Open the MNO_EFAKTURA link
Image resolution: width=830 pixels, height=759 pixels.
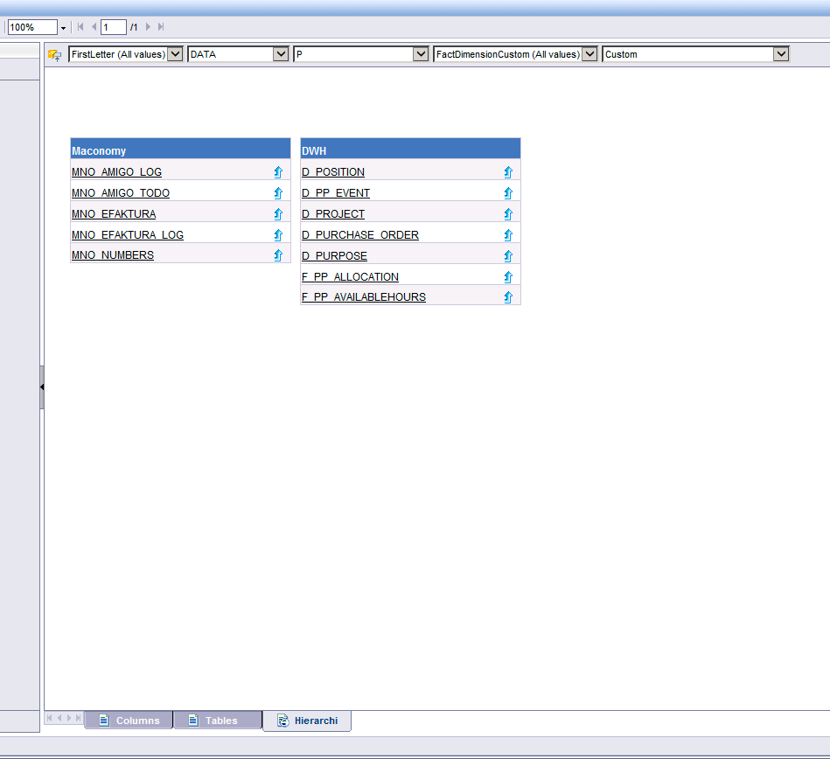[113, 213]
